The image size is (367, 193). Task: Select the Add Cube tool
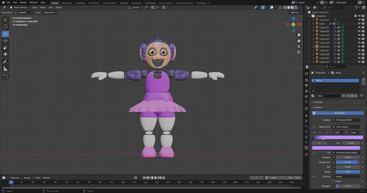5,76
